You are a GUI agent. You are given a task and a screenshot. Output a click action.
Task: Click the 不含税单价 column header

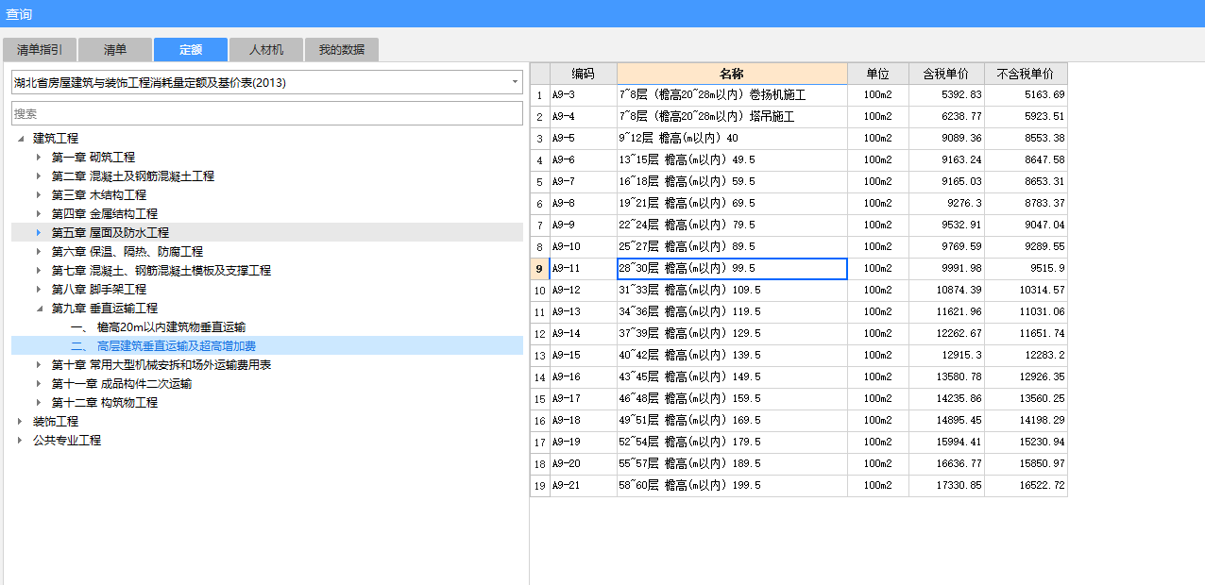[1026, 74]
